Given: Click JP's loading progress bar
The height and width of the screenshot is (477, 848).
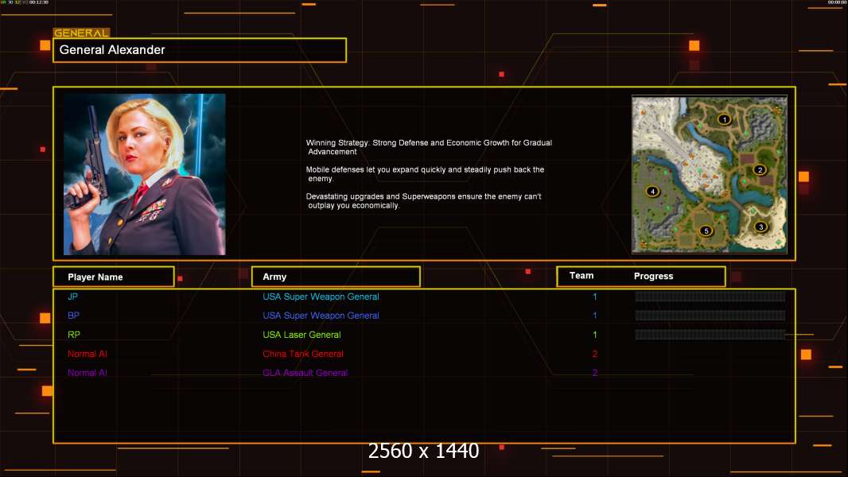Looking at the screenshot, I should 710,296.
